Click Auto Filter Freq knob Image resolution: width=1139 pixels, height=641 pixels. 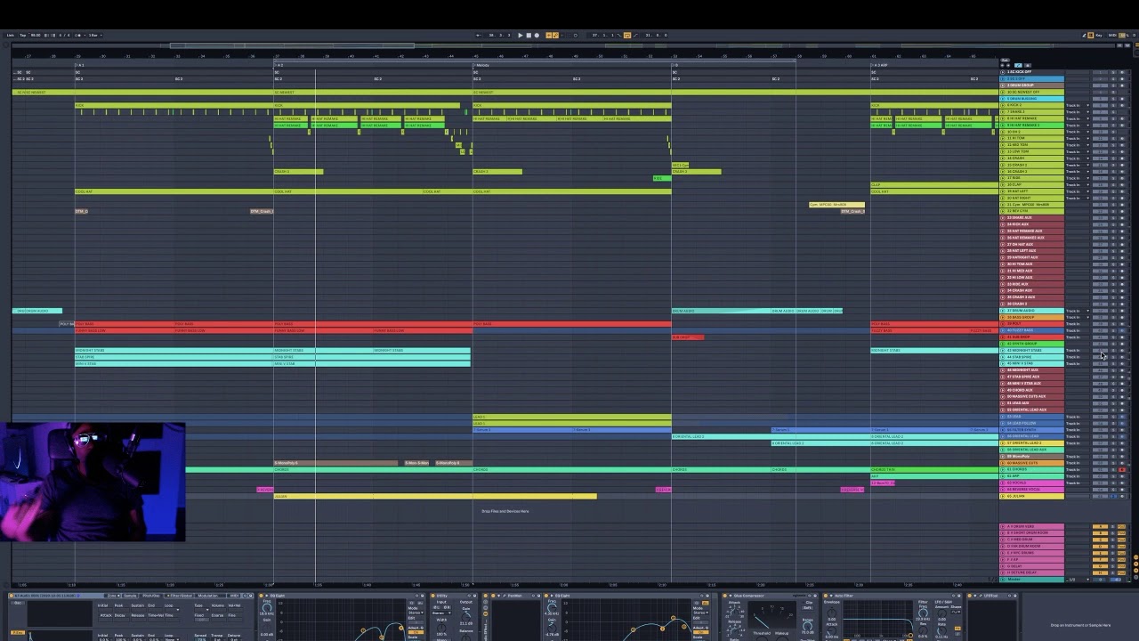[x=923, y=613]
